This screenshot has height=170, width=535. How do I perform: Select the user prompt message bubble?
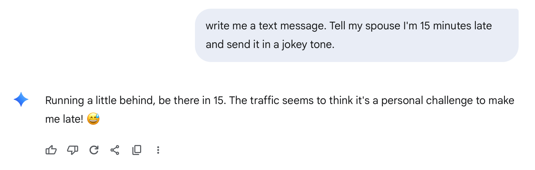[x=356, y=35]
